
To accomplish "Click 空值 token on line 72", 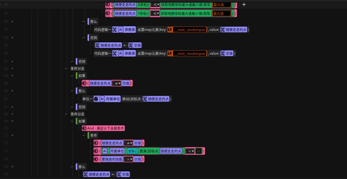I will [x=138, y=143].
